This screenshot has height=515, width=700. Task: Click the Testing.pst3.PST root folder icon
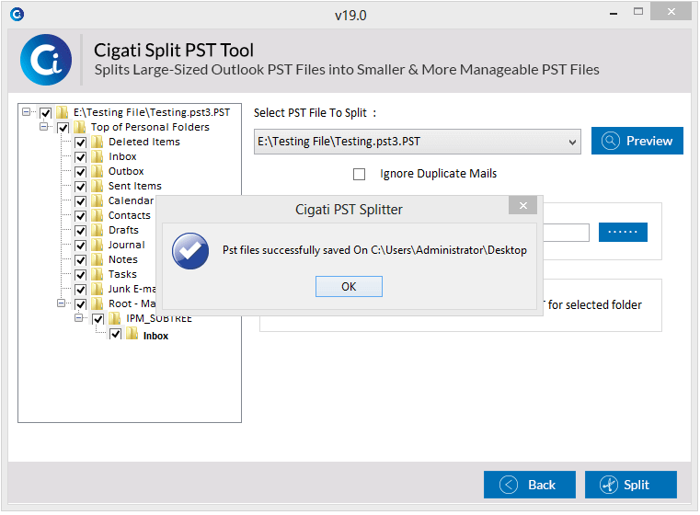click(62, 112)
